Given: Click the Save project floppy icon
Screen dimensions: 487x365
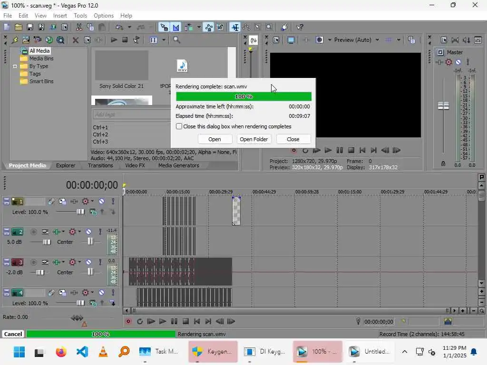Looking at the screenshot, I should [30, 27].
